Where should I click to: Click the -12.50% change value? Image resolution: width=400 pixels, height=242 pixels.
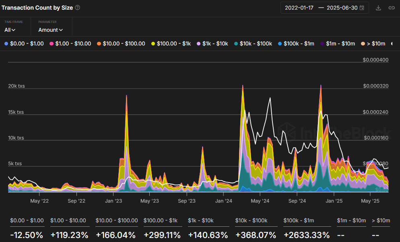pos(27,235)
